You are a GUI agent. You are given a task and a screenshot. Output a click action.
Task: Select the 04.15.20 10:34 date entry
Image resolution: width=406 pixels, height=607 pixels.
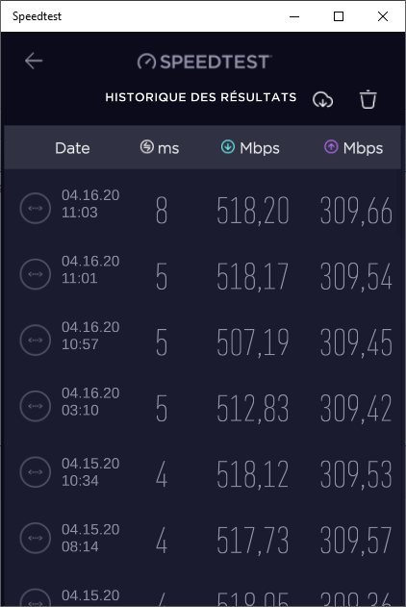(90, 472)
